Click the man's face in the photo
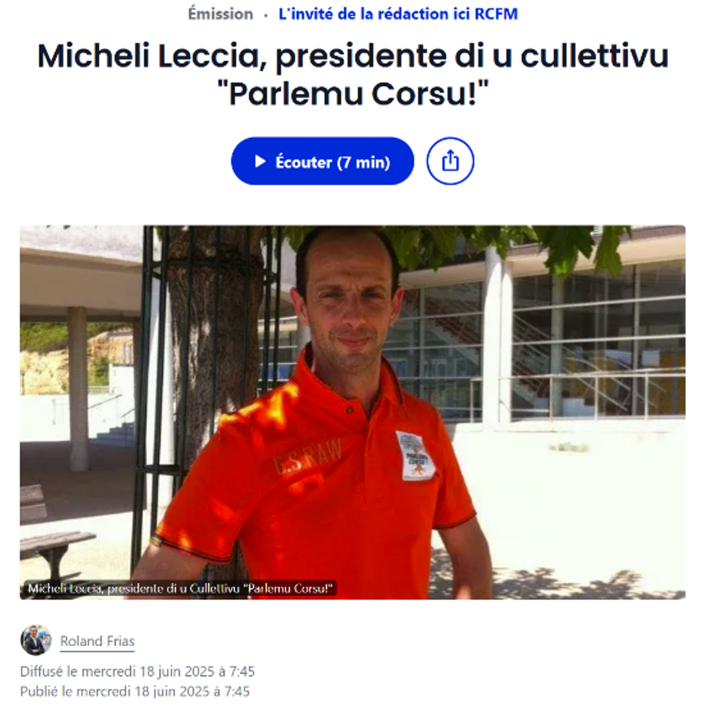 349,300
